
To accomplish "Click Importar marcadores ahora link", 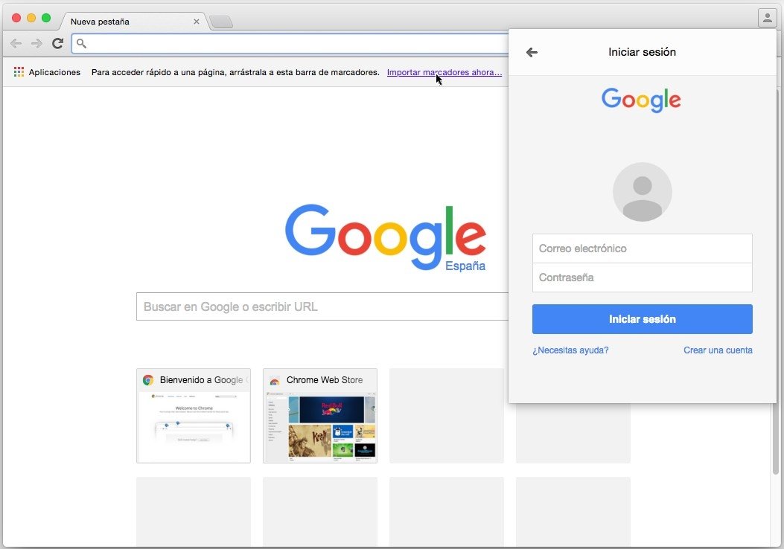I will [x=444, y=72].
